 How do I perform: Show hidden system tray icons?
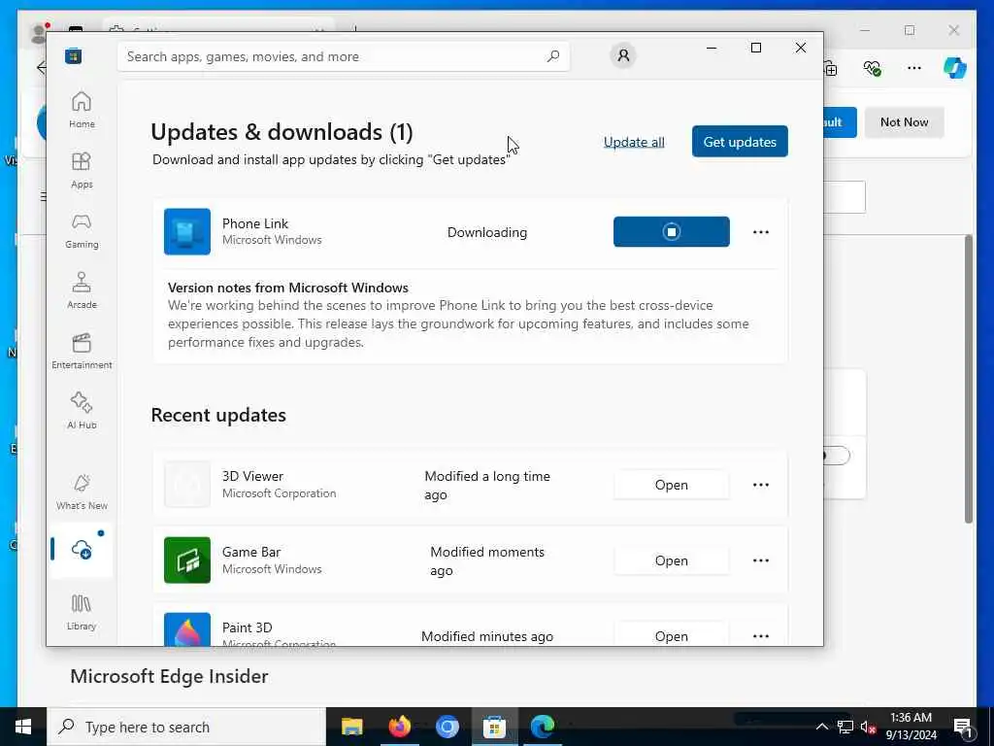pos(821,727)
